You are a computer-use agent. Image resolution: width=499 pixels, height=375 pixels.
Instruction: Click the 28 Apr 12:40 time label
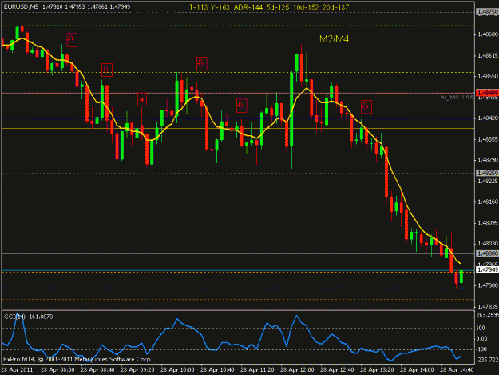(x=337, y=370)
